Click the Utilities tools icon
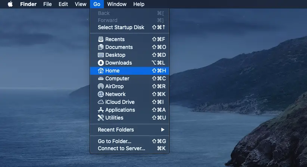307x167 pixels. (x=100, y=118)
